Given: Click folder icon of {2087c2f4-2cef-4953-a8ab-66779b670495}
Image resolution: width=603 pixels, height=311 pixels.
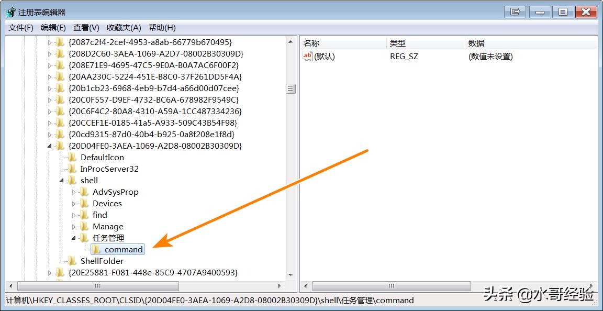Looking at the screenshot, I should tap(60, 42).
